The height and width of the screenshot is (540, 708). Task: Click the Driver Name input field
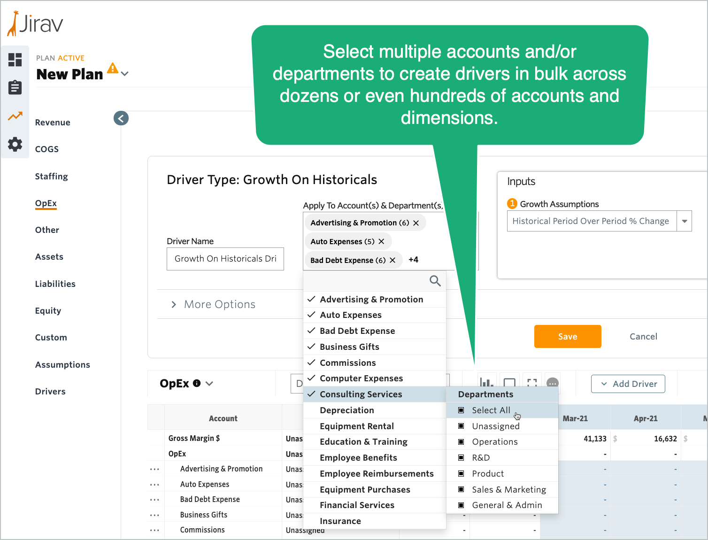(x=225, y=259)
